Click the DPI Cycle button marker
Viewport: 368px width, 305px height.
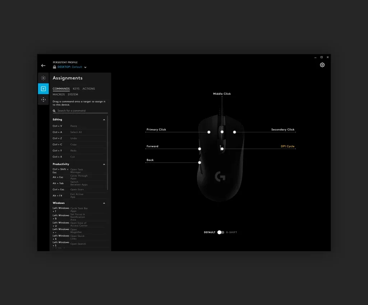pos(222,149)
